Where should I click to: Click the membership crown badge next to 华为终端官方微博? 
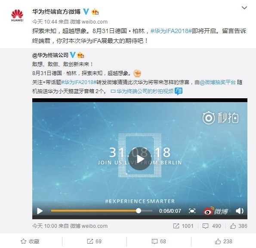click(x=95, y=12)
